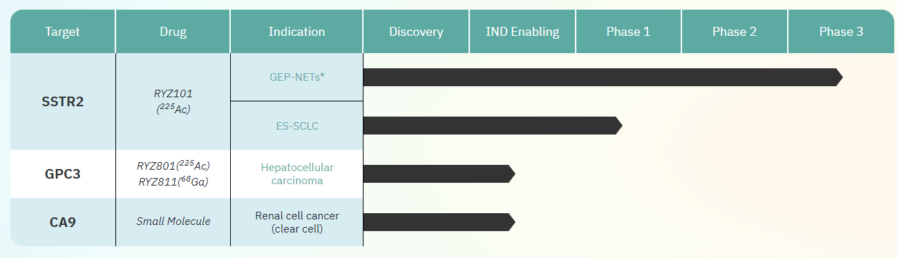Screen dimensions: 897x258
Task: Select the Phase 2 column header
Action: tap(735, 32)
